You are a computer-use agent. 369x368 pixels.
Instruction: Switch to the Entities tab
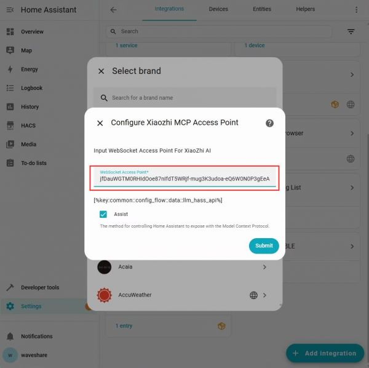tap(262, 9)
